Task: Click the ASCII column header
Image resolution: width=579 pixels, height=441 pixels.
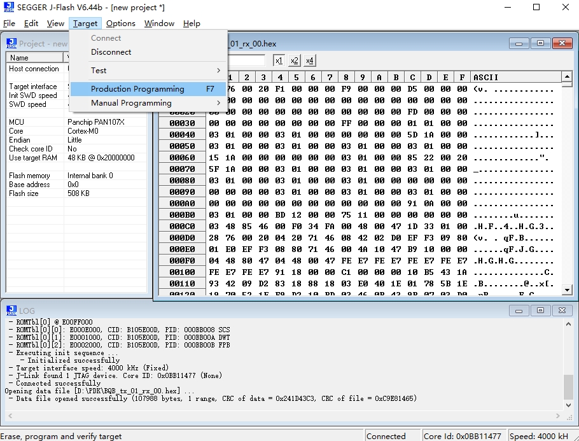Action: [516, 77]
